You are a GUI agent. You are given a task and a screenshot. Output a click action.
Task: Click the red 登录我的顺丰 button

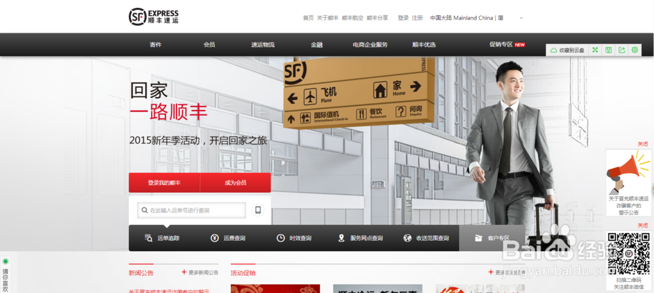coord(164,183)
